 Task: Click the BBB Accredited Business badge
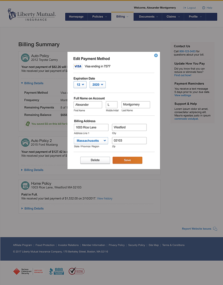pos(56,271)
